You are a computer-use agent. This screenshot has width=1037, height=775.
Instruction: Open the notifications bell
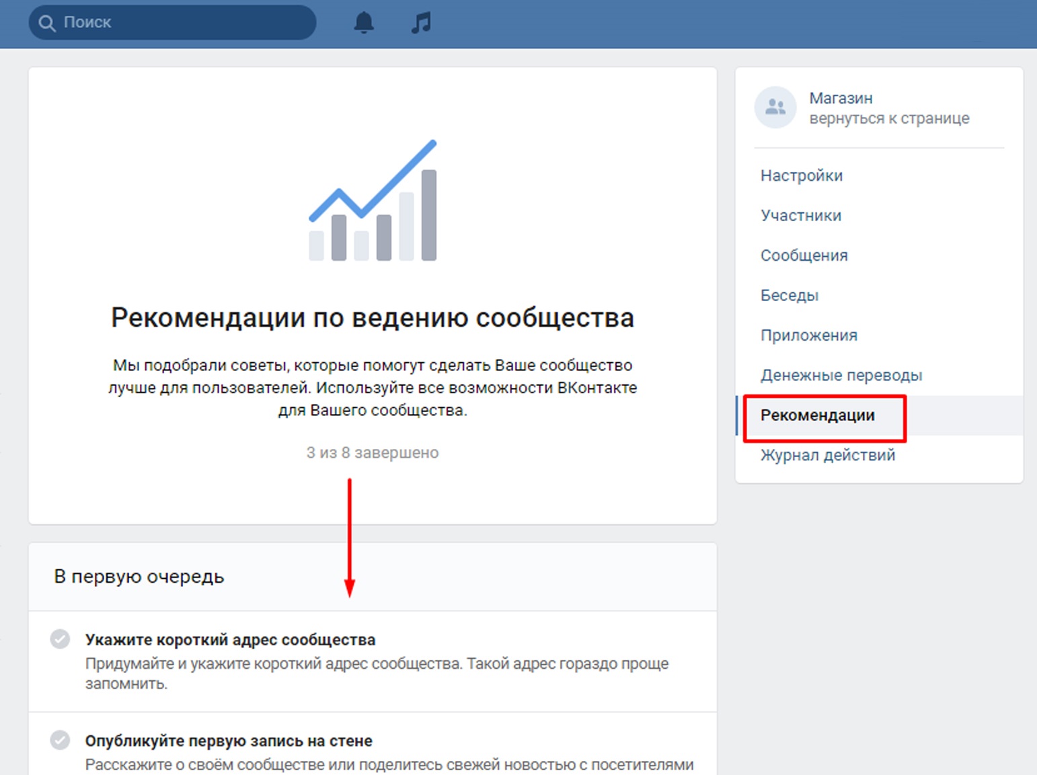[363, 23]
